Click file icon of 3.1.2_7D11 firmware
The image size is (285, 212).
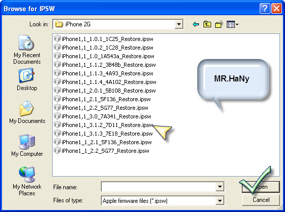tap(57, 125)
